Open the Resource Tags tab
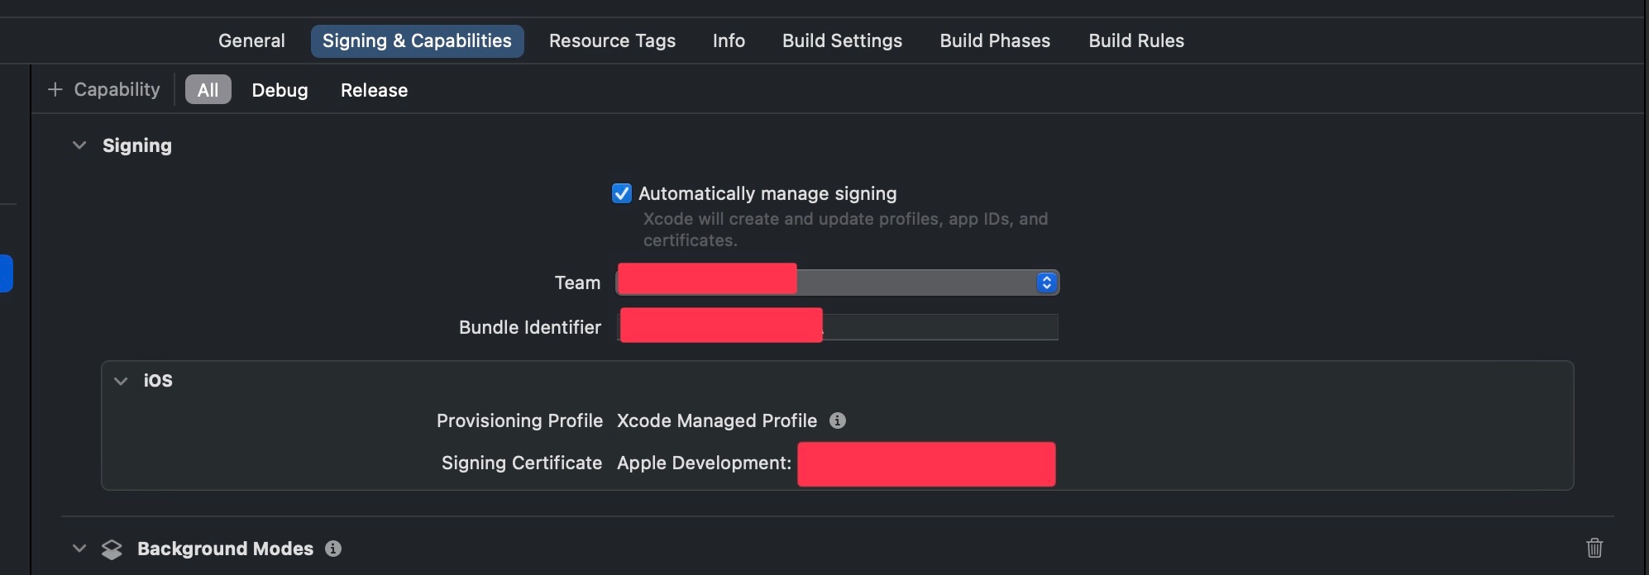1649x575 pixels. point(612,40)
